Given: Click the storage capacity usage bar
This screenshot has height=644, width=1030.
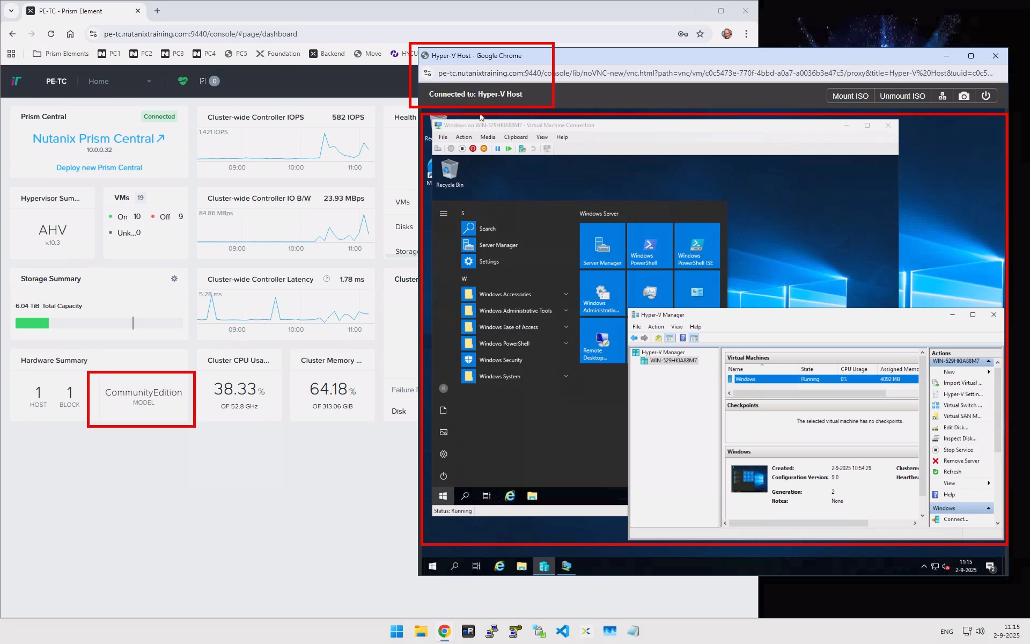Looking at the screenshot, I should point(99,323).
